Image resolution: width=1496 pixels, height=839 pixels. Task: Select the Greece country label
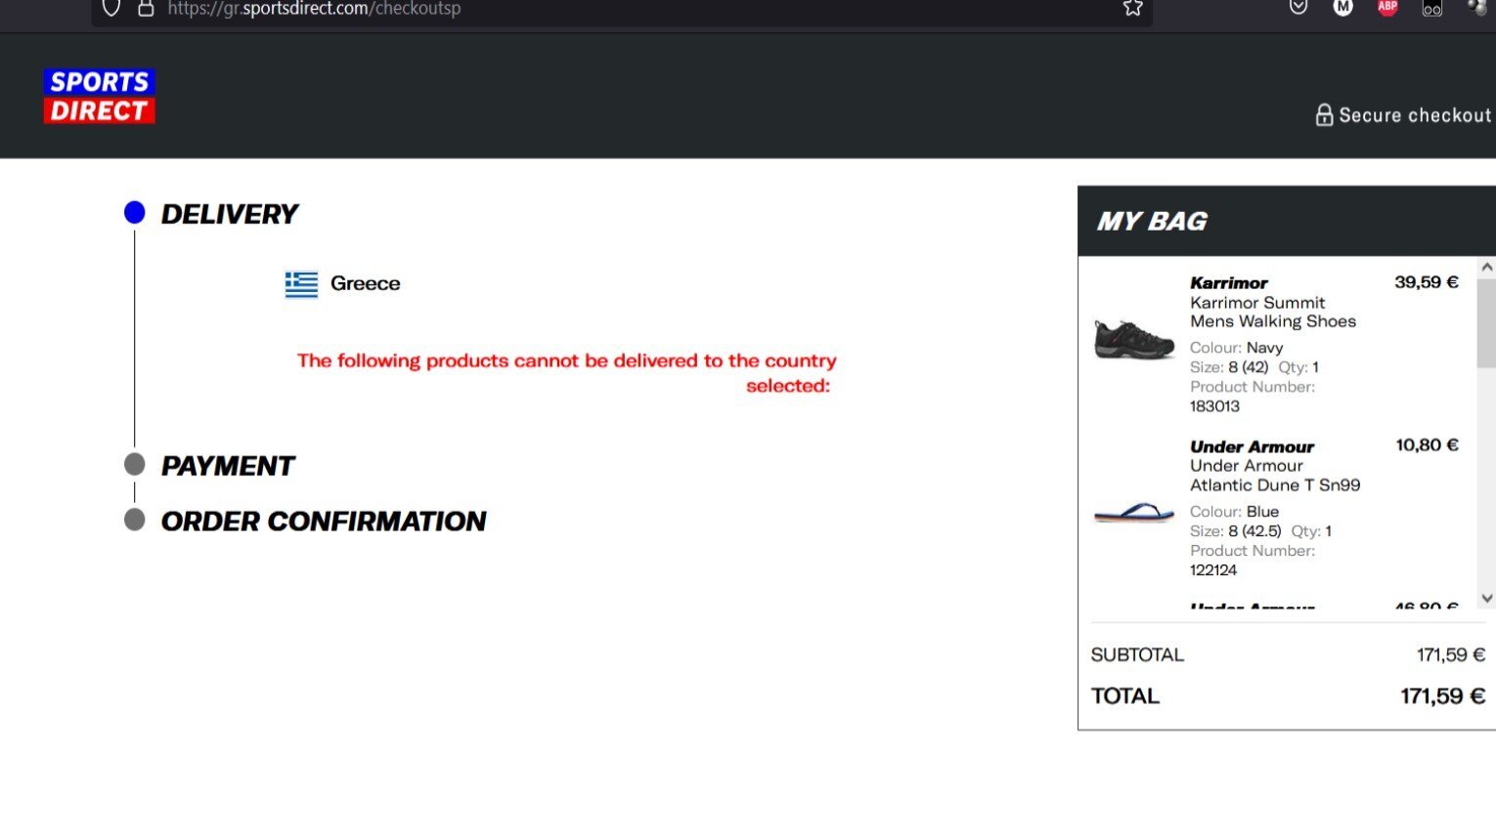[x=365, y=283]
